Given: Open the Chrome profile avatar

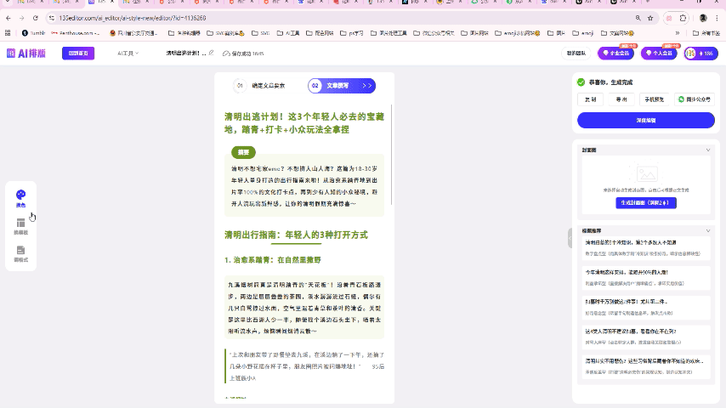Looking at the screenshot, I should [703, 18].
